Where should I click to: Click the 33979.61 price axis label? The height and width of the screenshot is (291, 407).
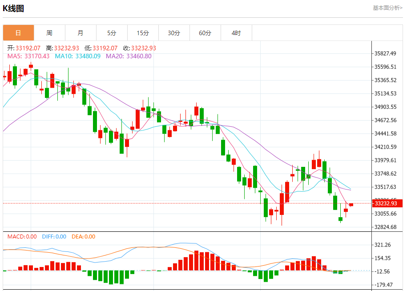click(385, 160)
